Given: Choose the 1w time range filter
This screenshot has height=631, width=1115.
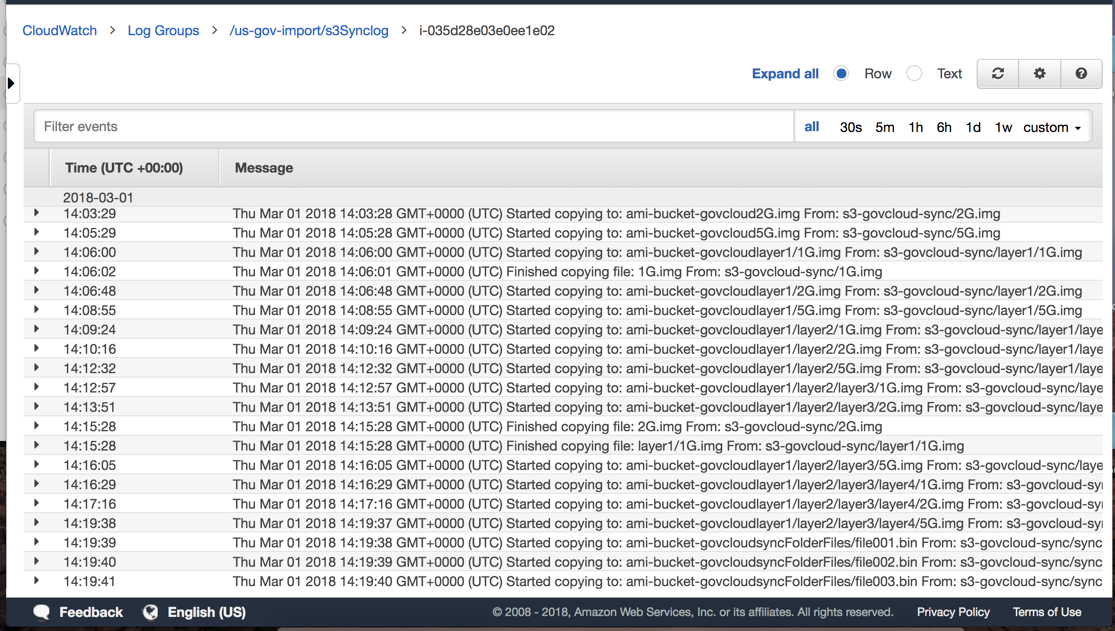Looking at the screenshot, I should 1003,128.
